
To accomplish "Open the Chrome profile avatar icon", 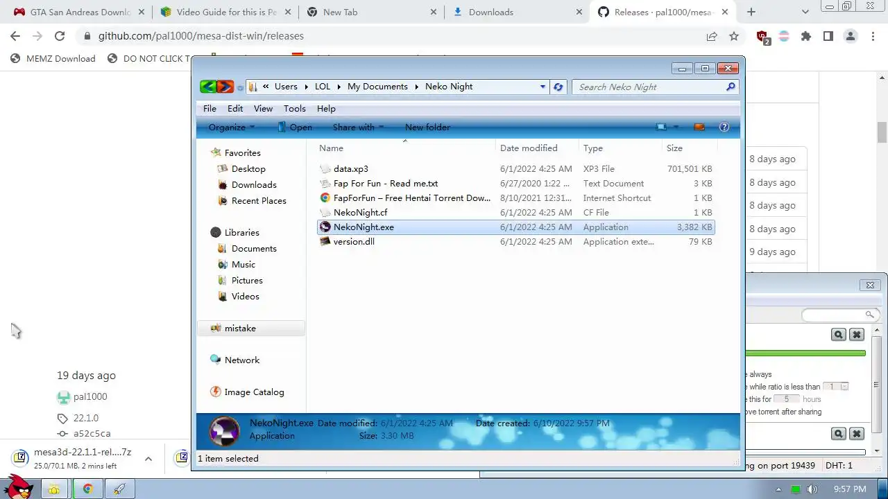I will click(851, 36).
